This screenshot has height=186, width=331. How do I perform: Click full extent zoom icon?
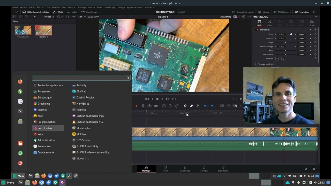222,106
